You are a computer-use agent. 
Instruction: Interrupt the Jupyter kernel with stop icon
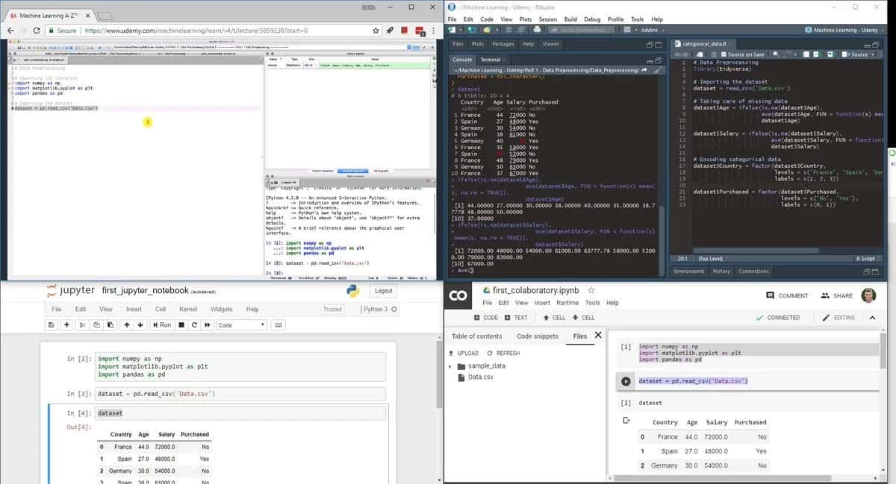click(181, 325)
